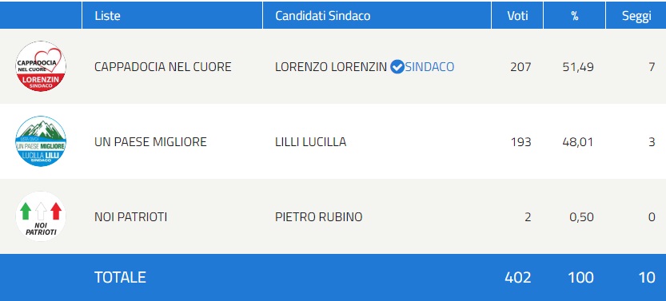Click the 207 votes value
The width and height of the screenshot is (666, 301).
tap(520, 66)
